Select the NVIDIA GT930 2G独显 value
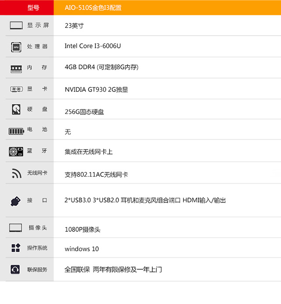 coord(97,90)
